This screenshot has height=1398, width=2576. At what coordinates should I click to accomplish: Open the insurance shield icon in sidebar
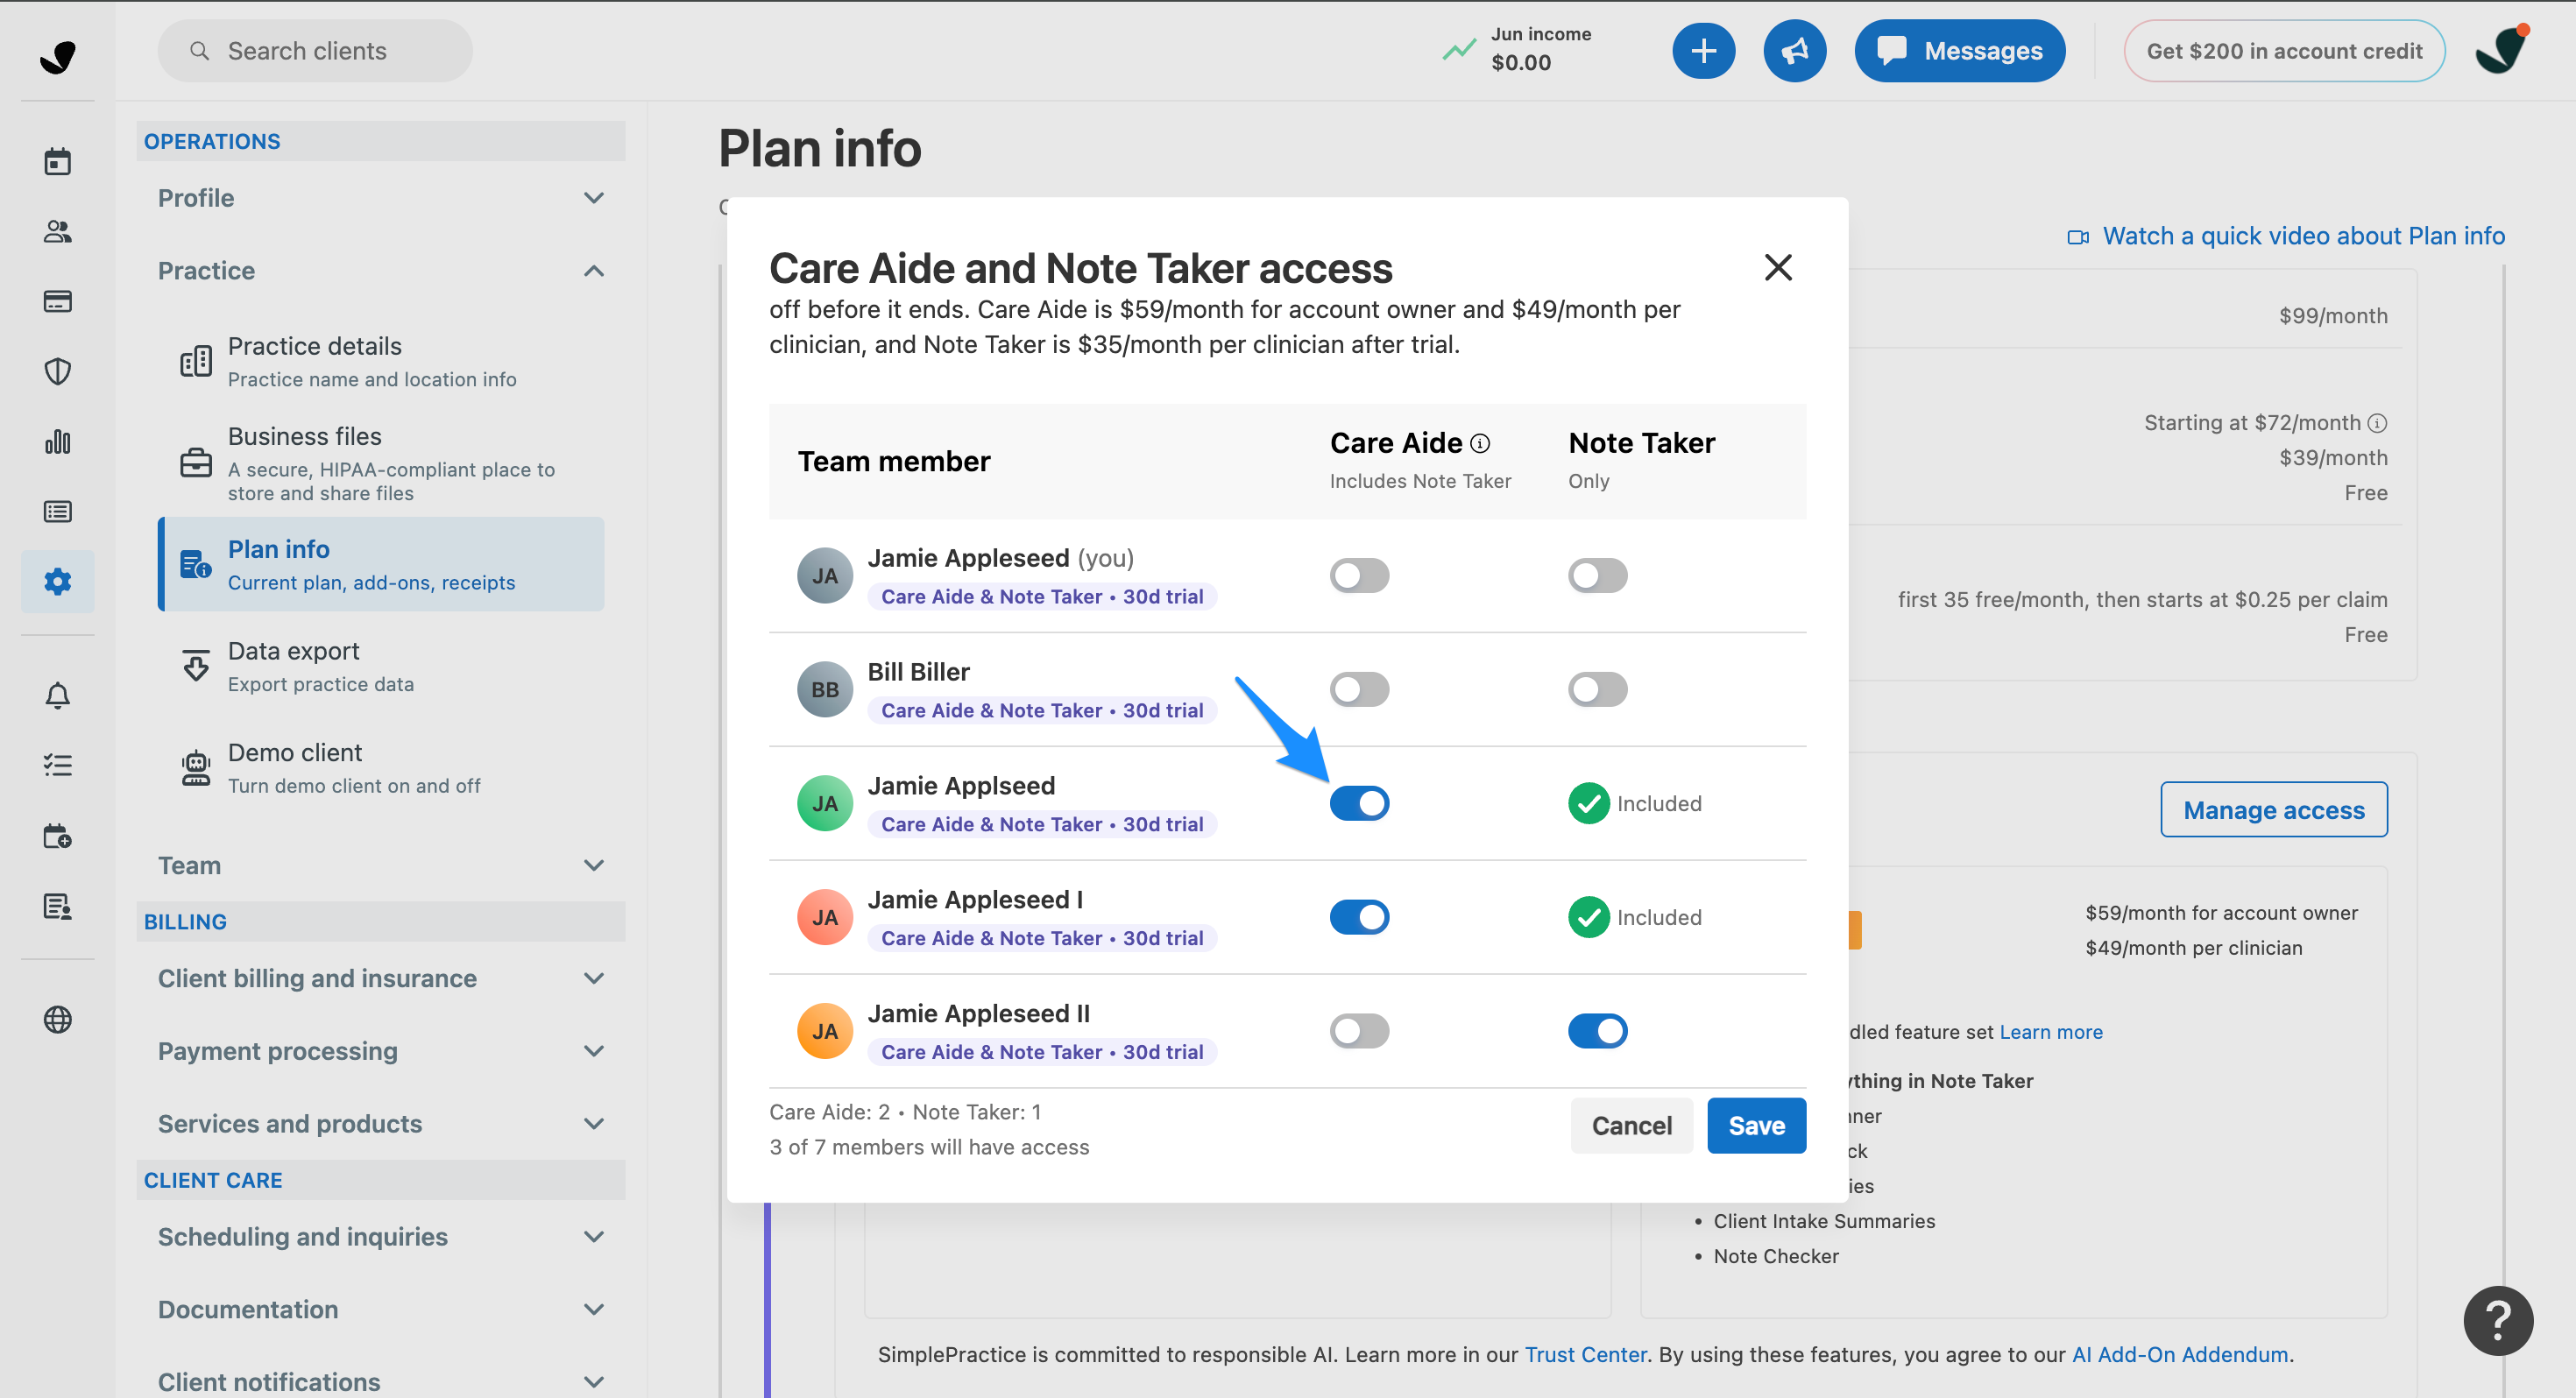57,371
